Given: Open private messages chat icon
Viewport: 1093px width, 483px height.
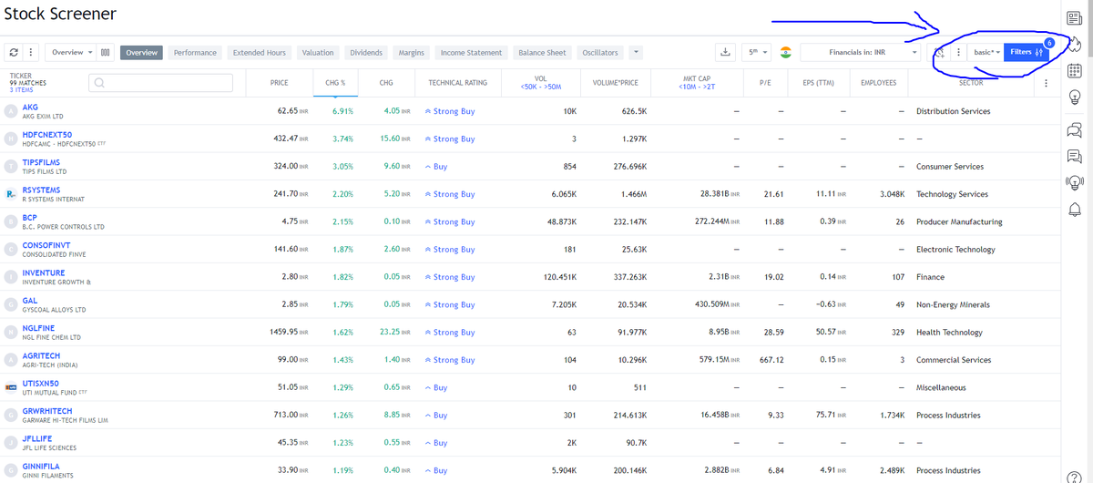Looking at the screenshot, I should pyautogui.click(x=1074, y=157).
